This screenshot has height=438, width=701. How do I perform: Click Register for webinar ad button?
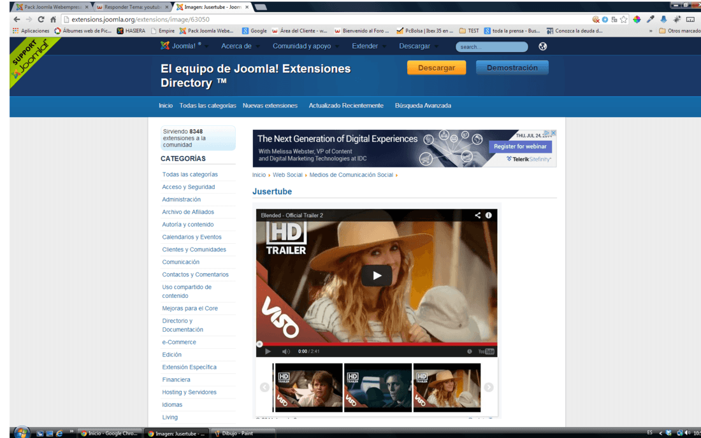pos(520,146)
